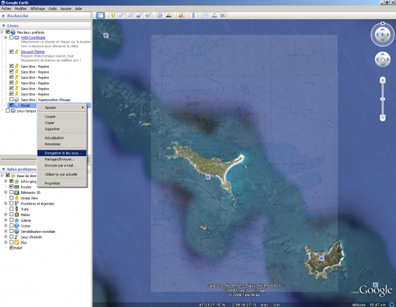Click the Océan layer globe icon
Viewport: 396px width, 307px height.
[x=17, y=226]
